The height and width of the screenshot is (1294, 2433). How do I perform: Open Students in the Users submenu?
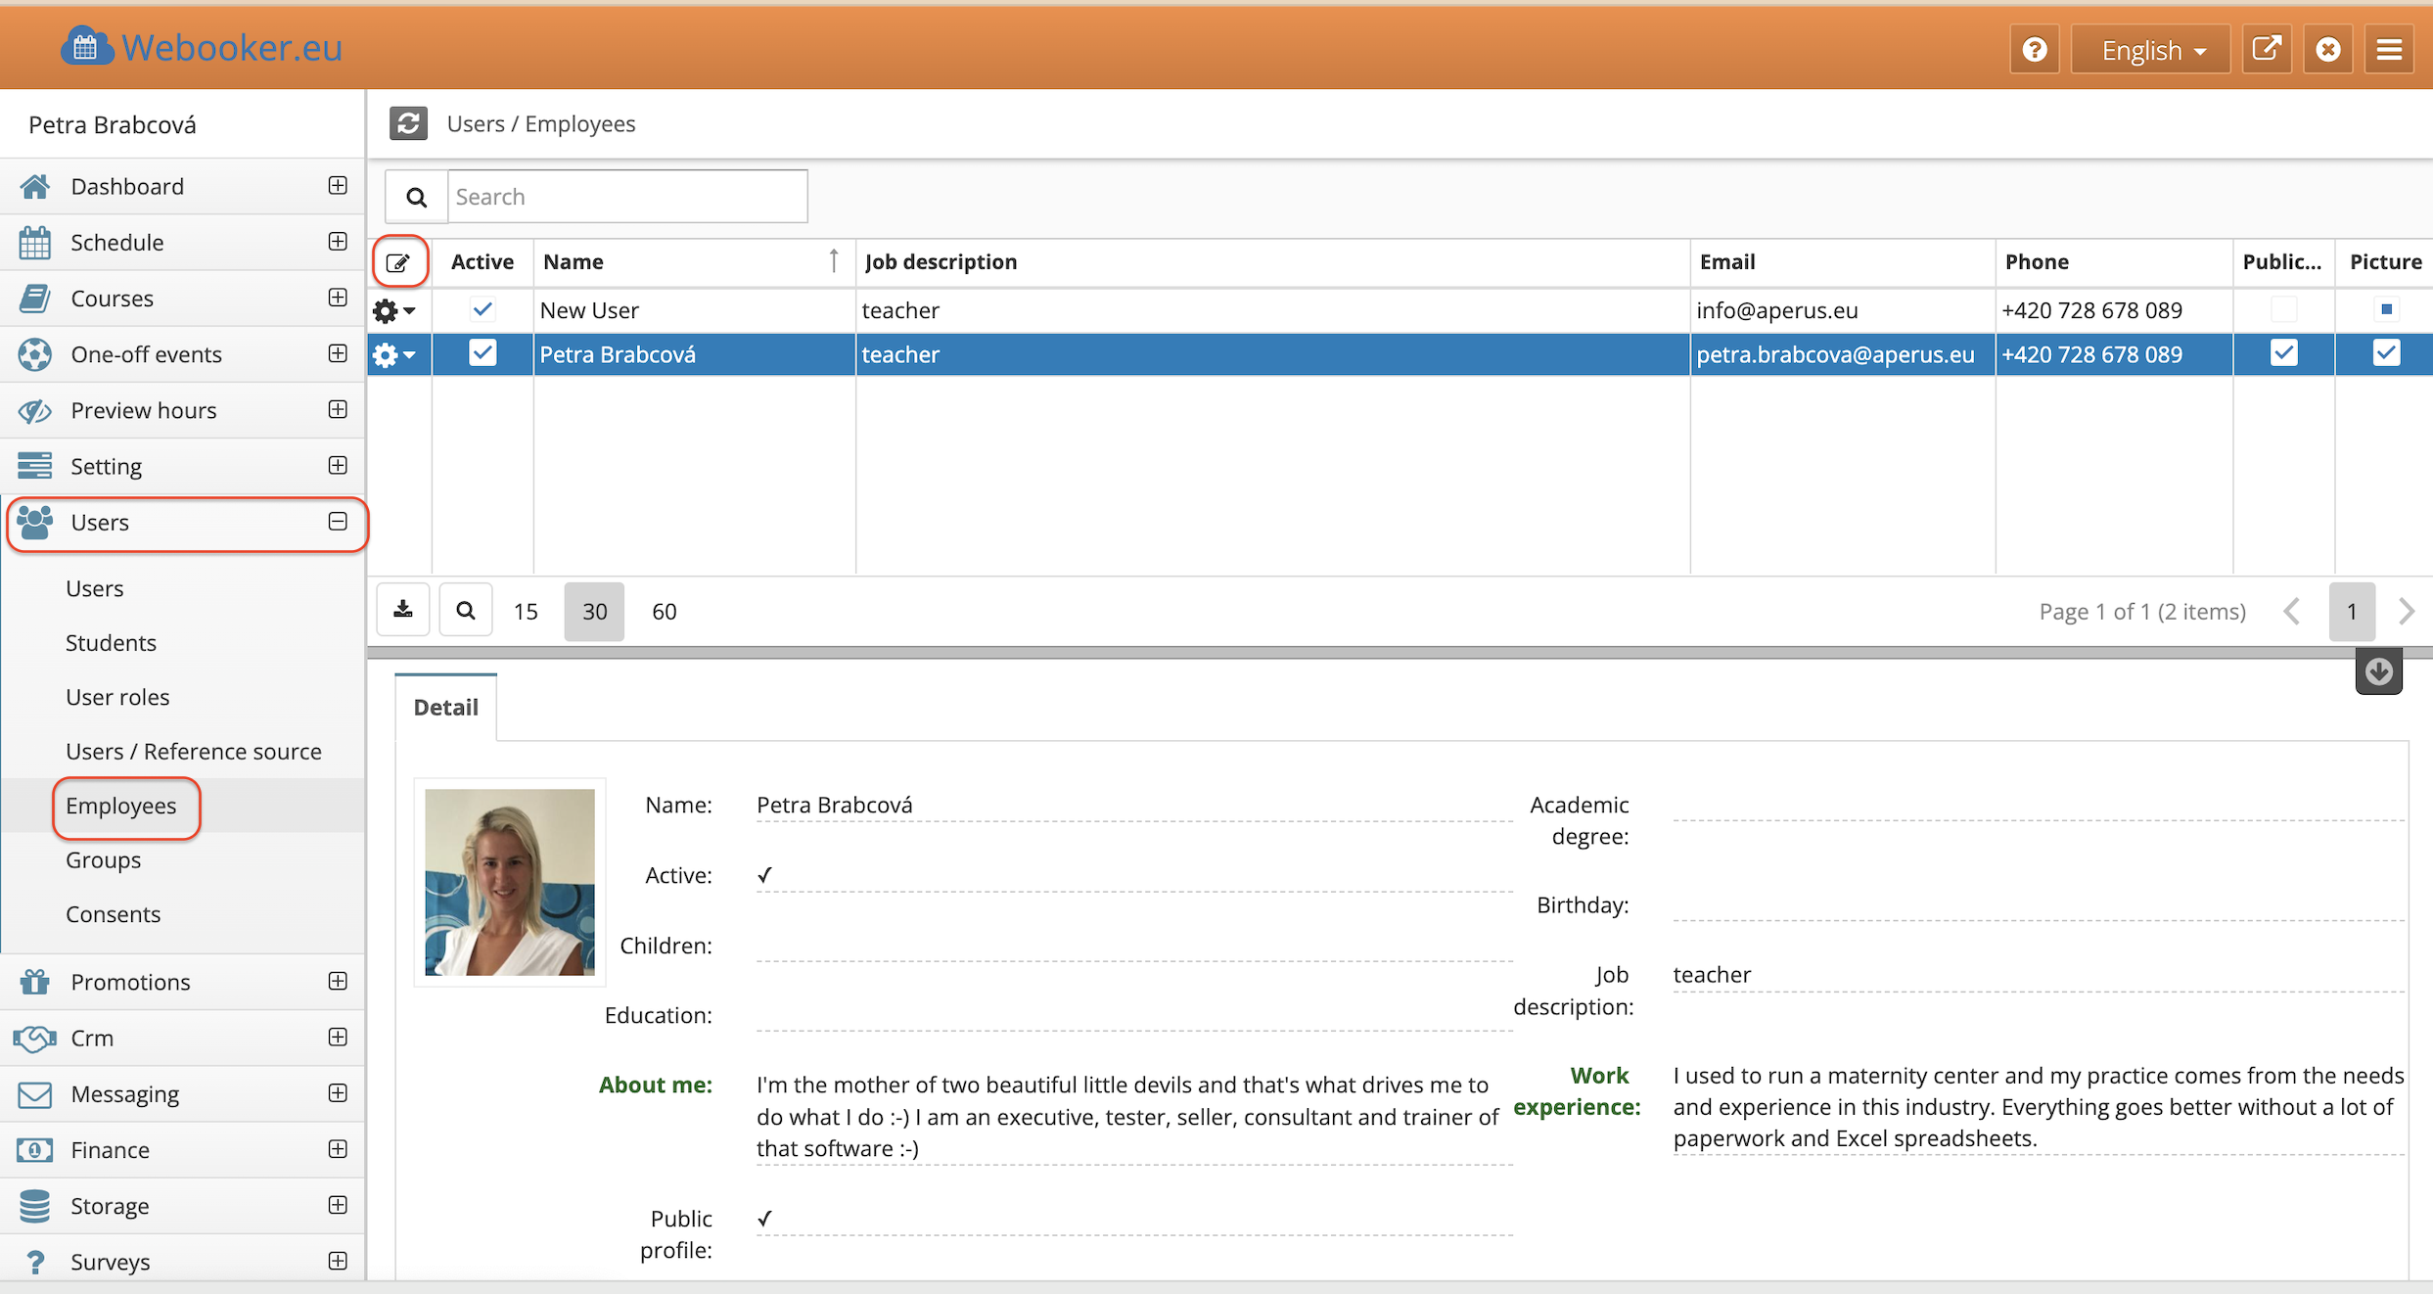click(111, 643)
